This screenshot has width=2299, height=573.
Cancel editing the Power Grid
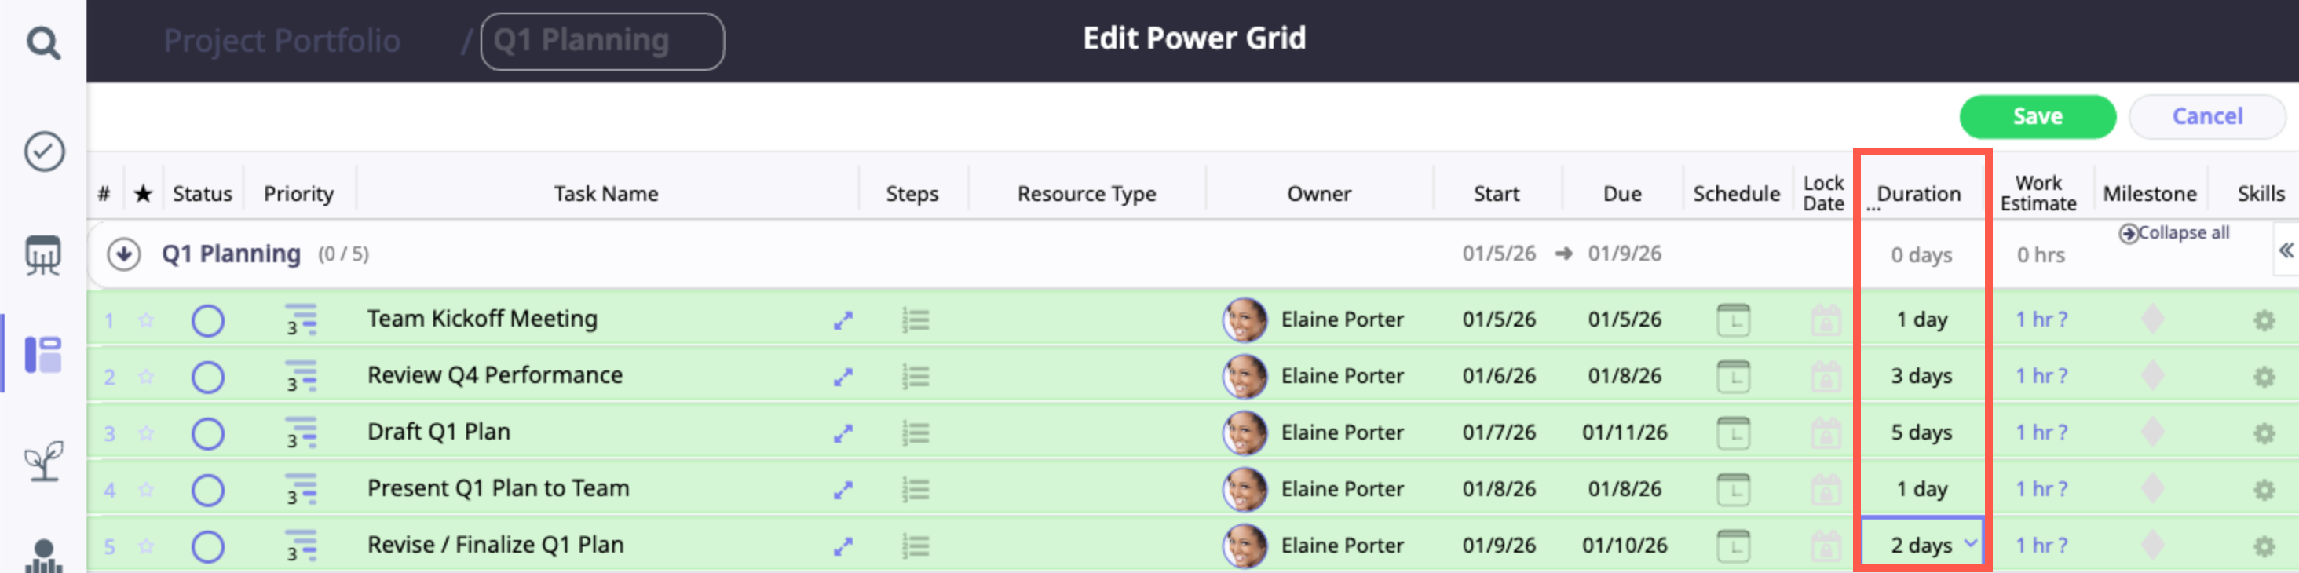coord(2206,116)
